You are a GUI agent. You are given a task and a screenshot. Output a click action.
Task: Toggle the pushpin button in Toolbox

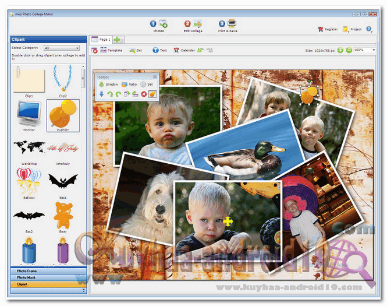click(152, 94)
